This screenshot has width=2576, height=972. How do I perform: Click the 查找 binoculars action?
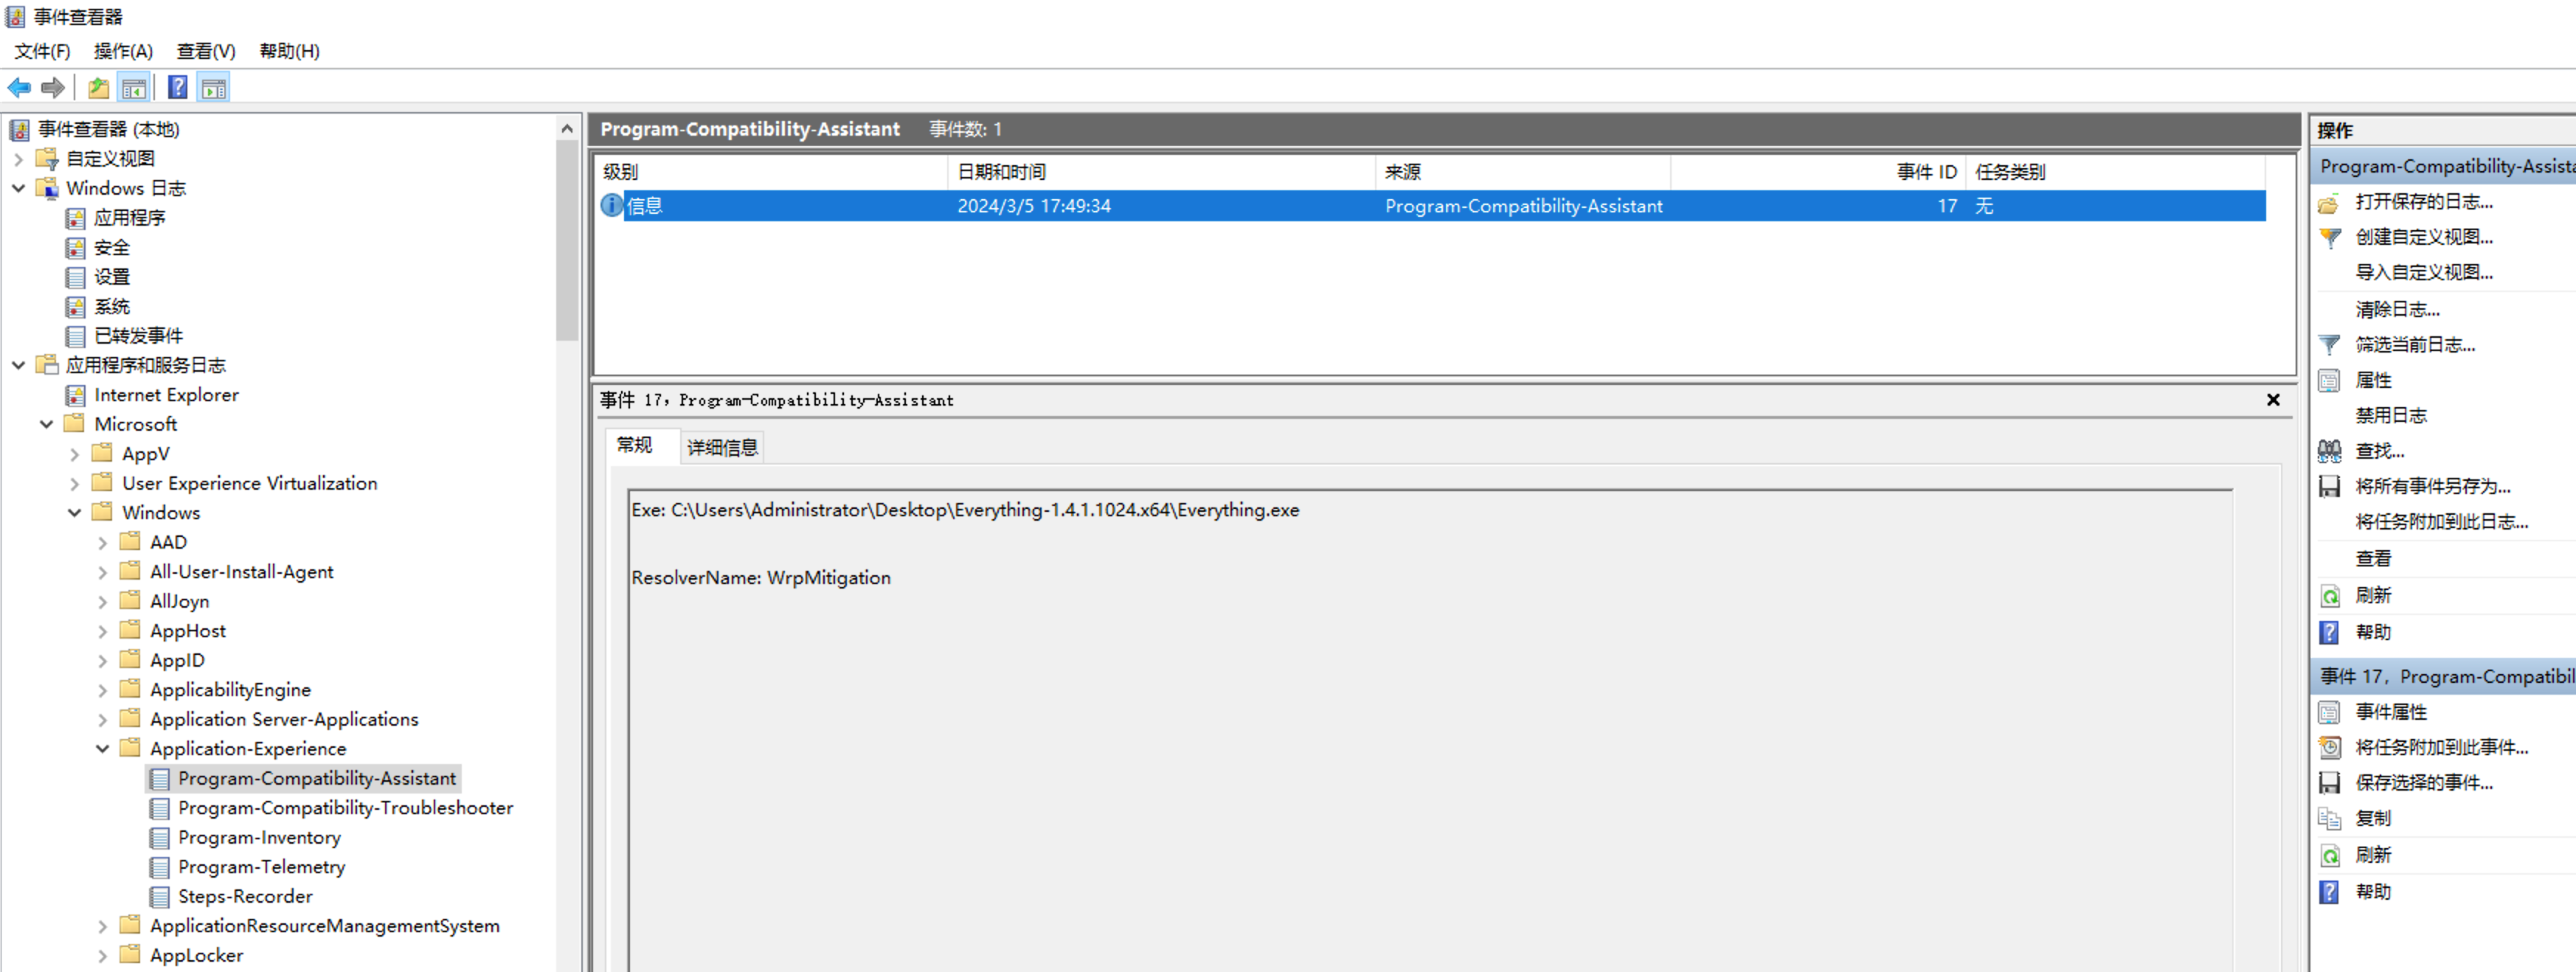coord(2379,451)
